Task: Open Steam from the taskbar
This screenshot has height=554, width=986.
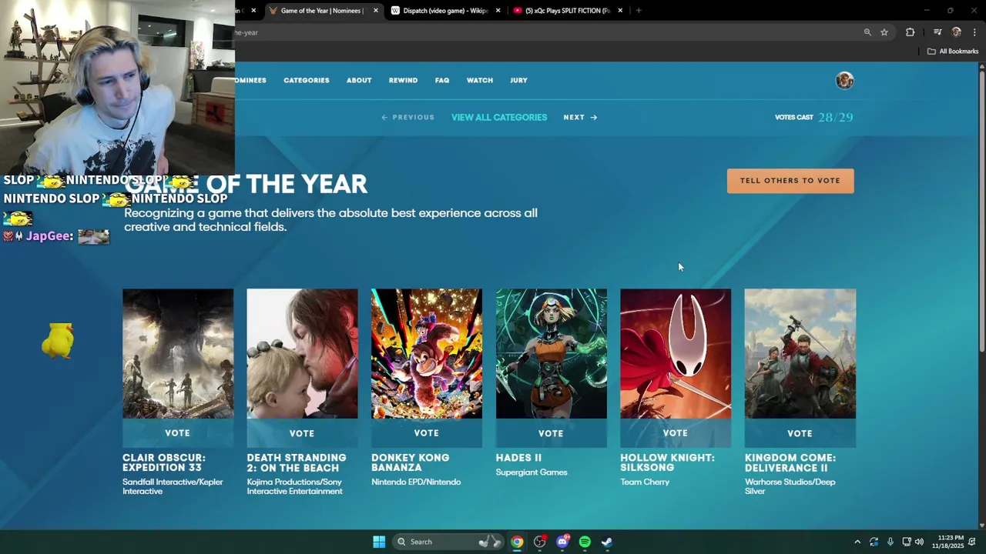Action: [x=607, y=542]
